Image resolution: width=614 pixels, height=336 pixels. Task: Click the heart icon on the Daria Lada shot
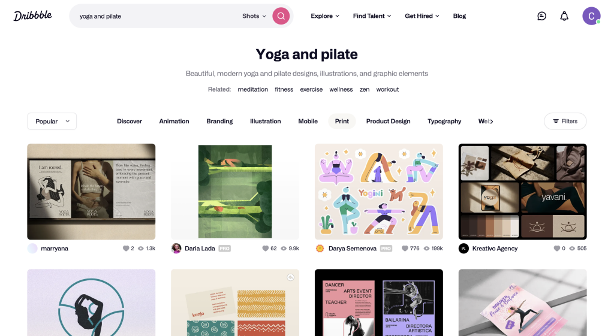click(265, 249)
